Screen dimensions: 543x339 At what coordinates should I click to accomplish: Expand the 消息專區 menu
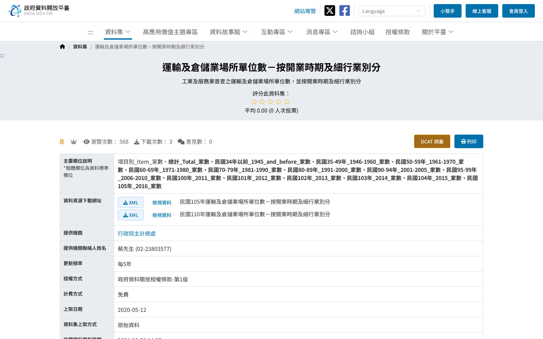click(x=322, y=32)
